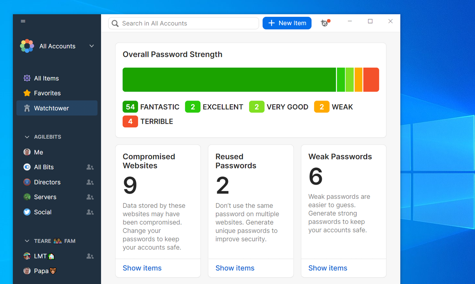
Task: Show items for Reused Passwords
Action: point(235,268)
